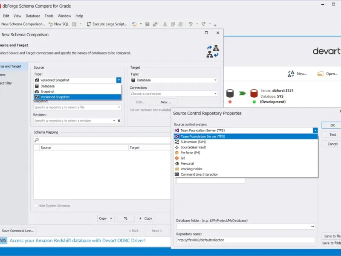Click the Copy toolbar icon

click(173, 24)
